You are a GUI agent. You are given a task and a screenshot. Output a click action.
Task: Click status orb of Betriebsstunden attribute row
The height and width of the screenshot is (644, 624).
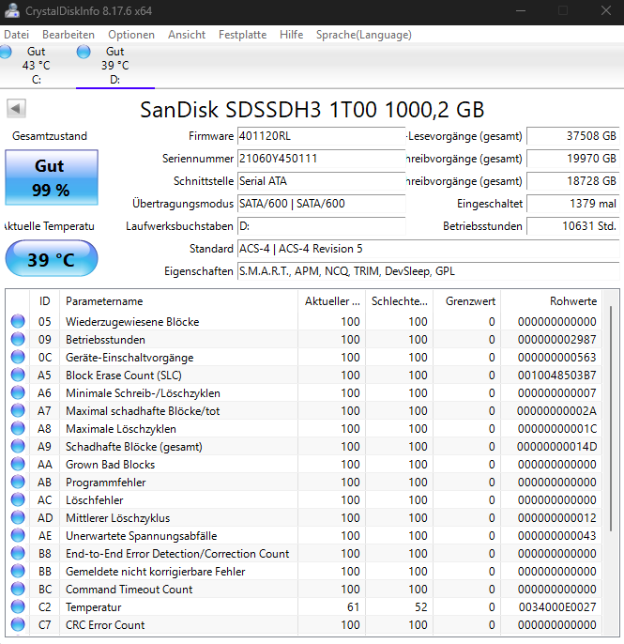[x=18, y=339]
